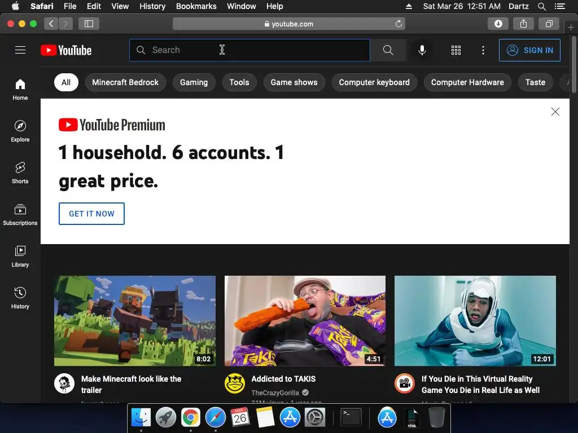Open the Bookmarks menu
This screenshot has height=433, width=578.
point(196,6)
